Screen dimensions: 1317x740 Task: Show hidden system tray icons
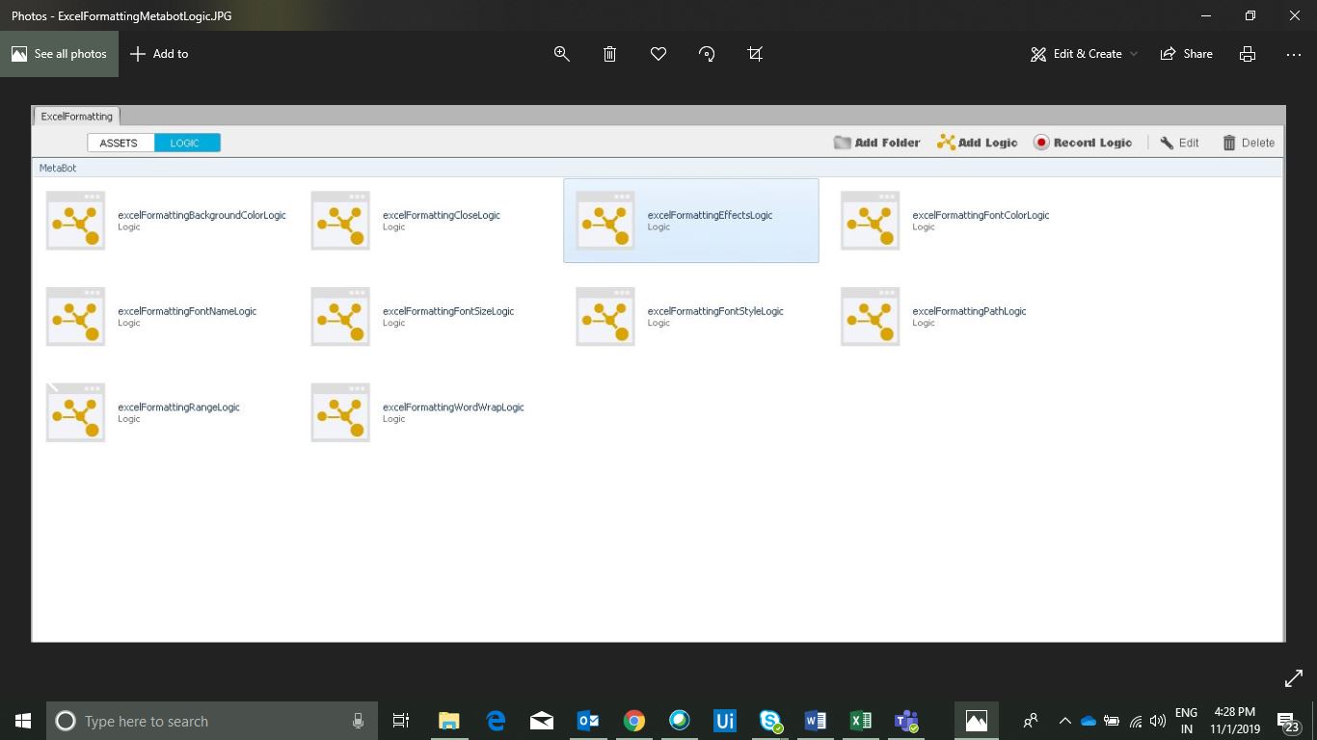pyautogui.click(x=1064, y=721)
